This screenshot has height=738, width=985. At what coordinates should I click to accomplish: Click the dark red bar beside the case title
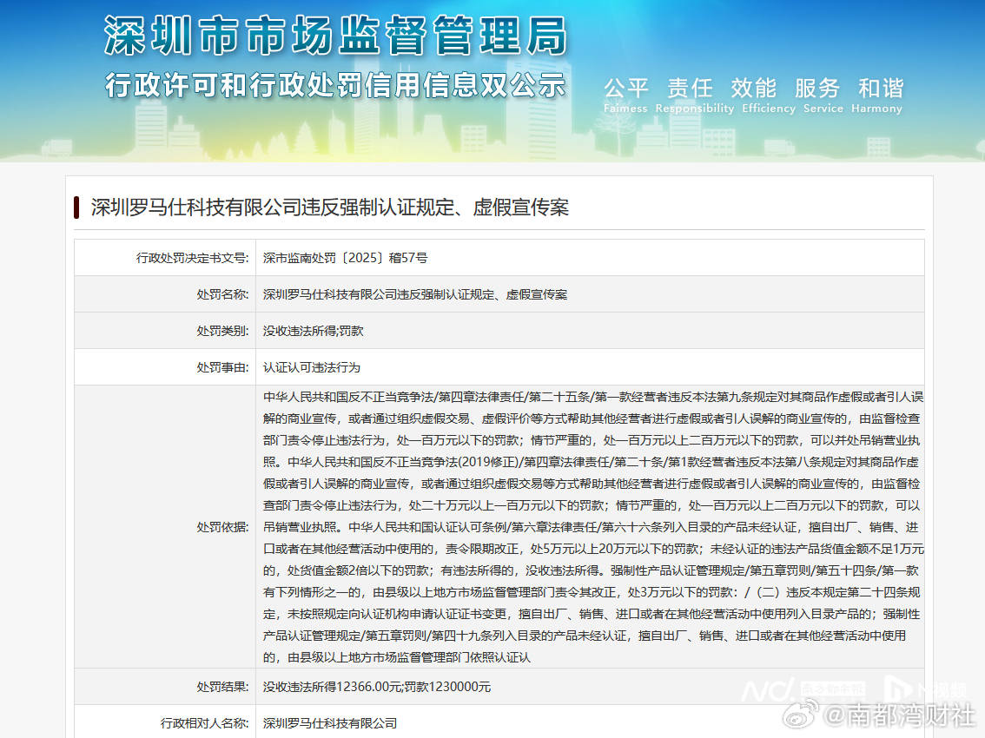click(x=77, y=208)
